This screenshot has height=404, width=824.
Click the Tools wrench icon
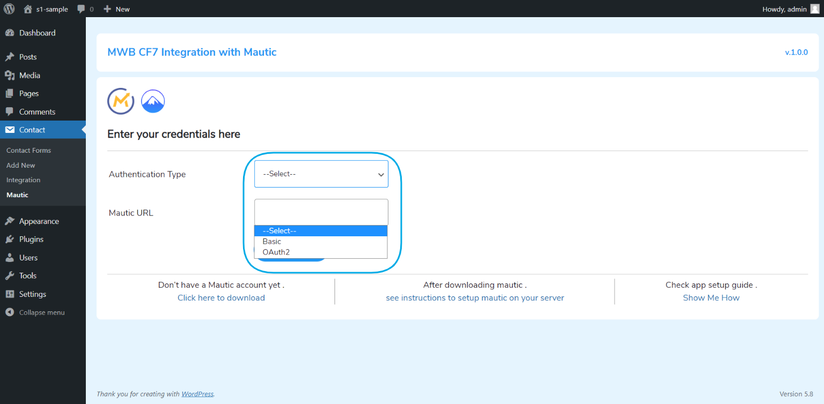coord(10,275)
